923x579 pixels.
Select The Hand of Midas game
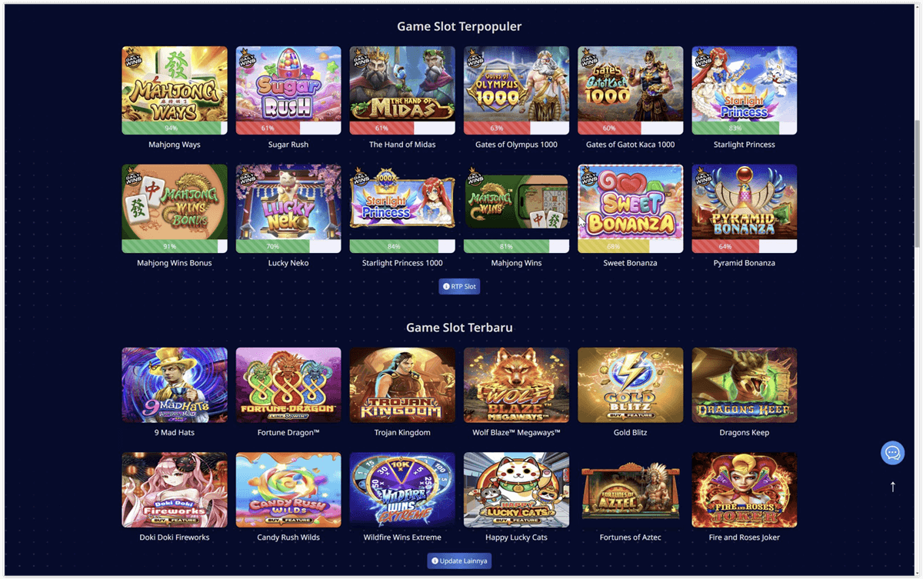point(402,84)
